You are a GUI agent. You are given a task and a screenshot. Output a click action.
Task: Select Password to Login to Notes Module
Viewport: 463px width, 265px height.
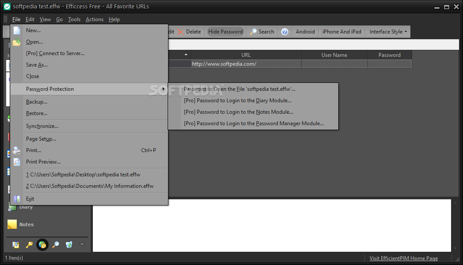[253, 112]
